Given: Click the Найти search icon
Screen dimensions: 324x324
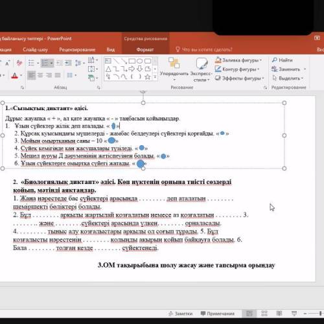Looking at the screenshot, I should click(x=282, y=60).
